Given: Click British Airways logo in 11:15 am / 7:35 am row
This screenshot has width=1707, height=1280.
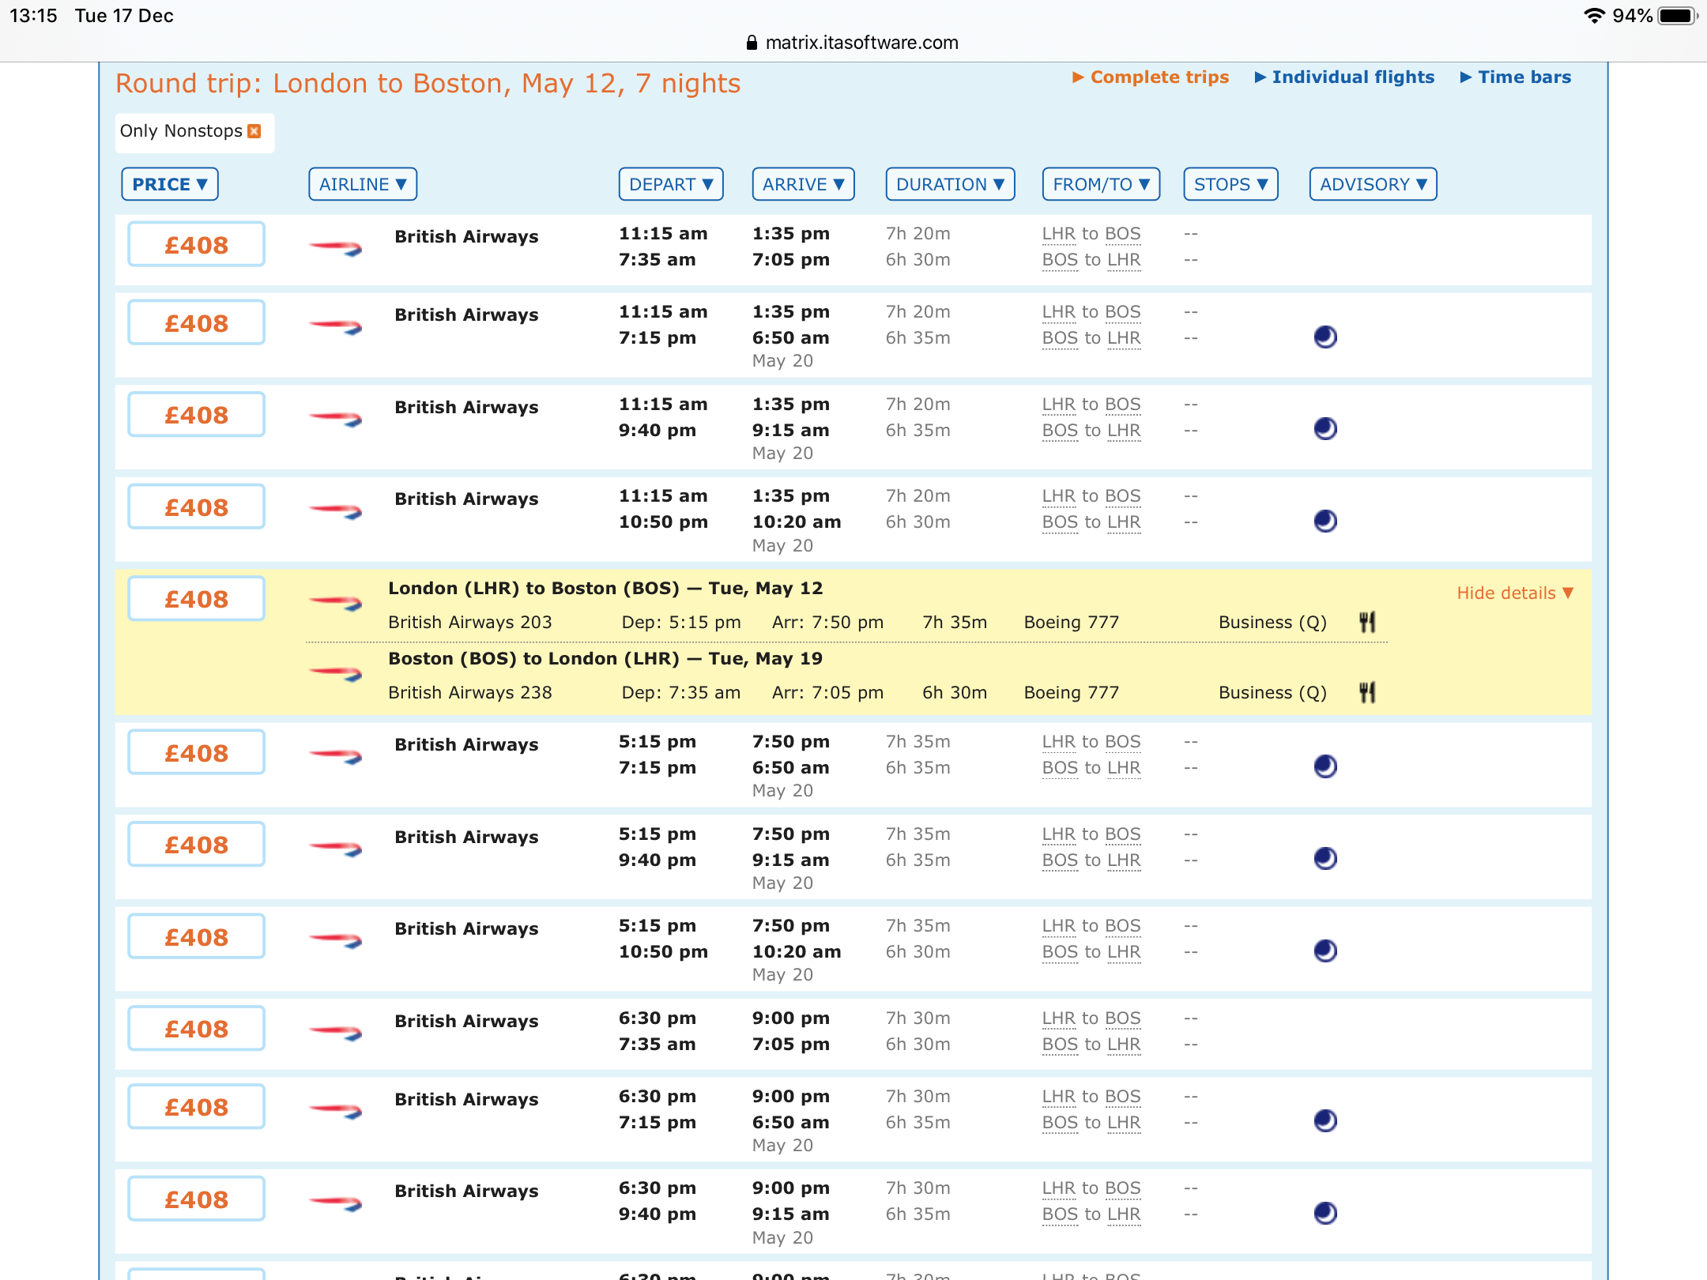Looking at the screenshot, I should (x=335, y=248).
